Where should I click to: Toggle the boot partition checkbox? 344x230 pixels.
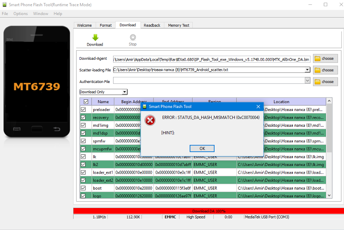tap(83, 188)
